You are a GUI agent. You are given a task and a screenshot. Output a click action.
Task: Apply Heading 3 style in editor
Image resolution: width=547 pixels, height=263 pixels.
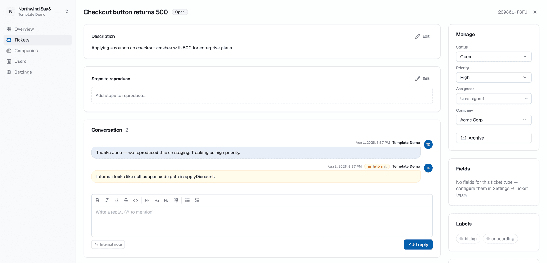[166, 200]
